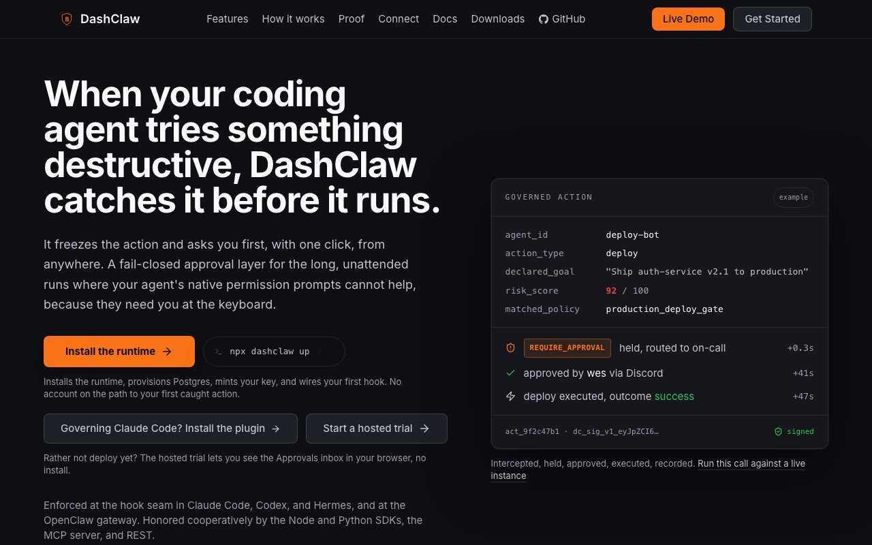
Task: Click the GOVERNED ACTION card heading
Action: [549, 198]
